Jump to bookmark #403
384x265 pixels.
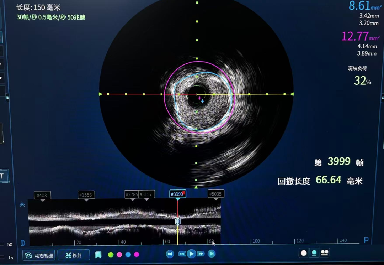(43, 195)
